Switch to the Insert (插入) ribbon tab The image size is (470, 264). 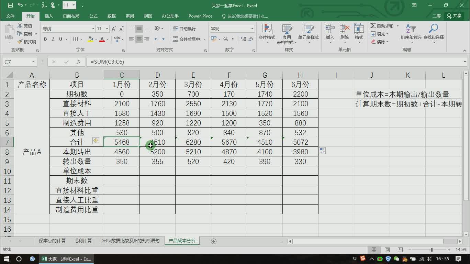(49, 16)
